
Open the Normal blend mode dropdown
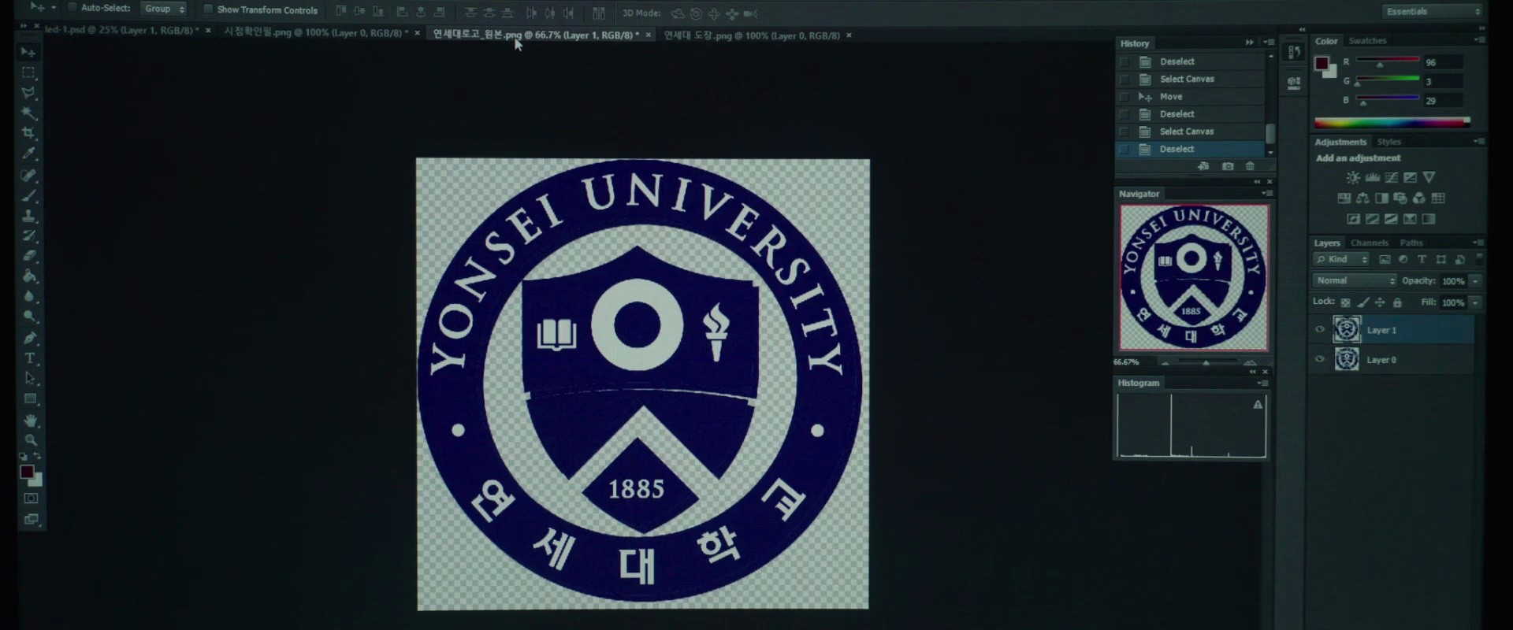[1355, 281]
